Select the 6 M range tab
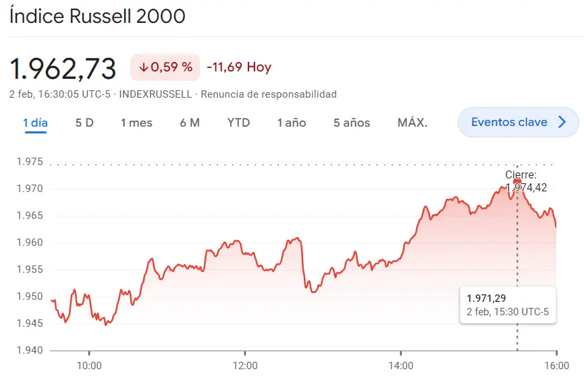 (190, 123)
